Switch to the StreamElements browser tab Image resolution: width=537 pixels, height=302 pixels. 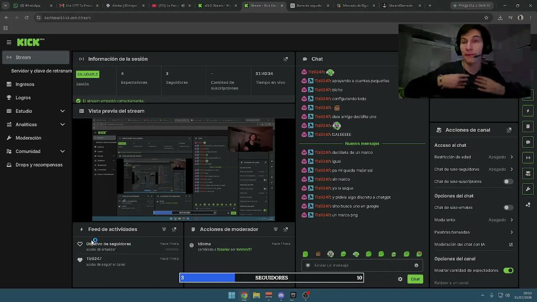click(400, 5)
